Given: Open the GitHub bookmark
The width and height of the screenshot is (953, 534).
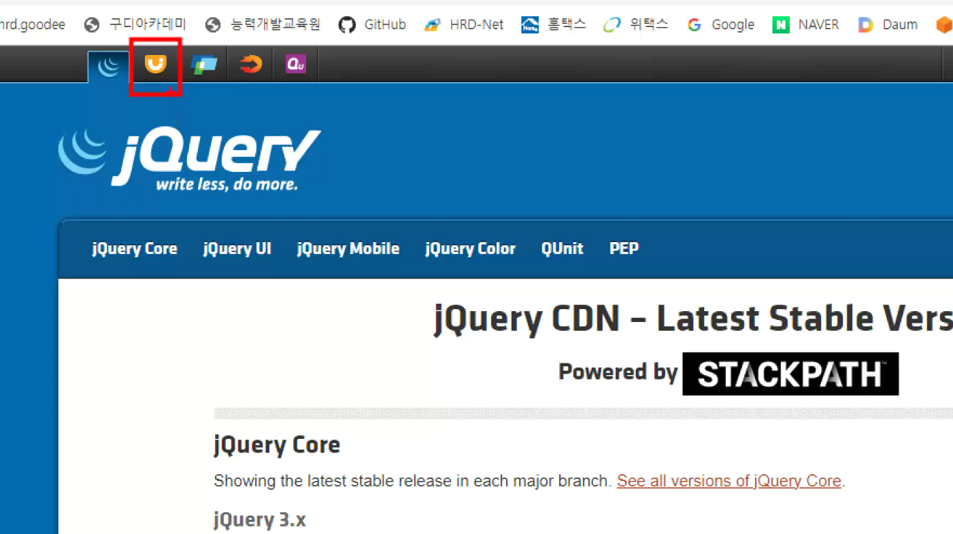Looking at the screenshot, I should pyautogui.click(x=372, y=24).
